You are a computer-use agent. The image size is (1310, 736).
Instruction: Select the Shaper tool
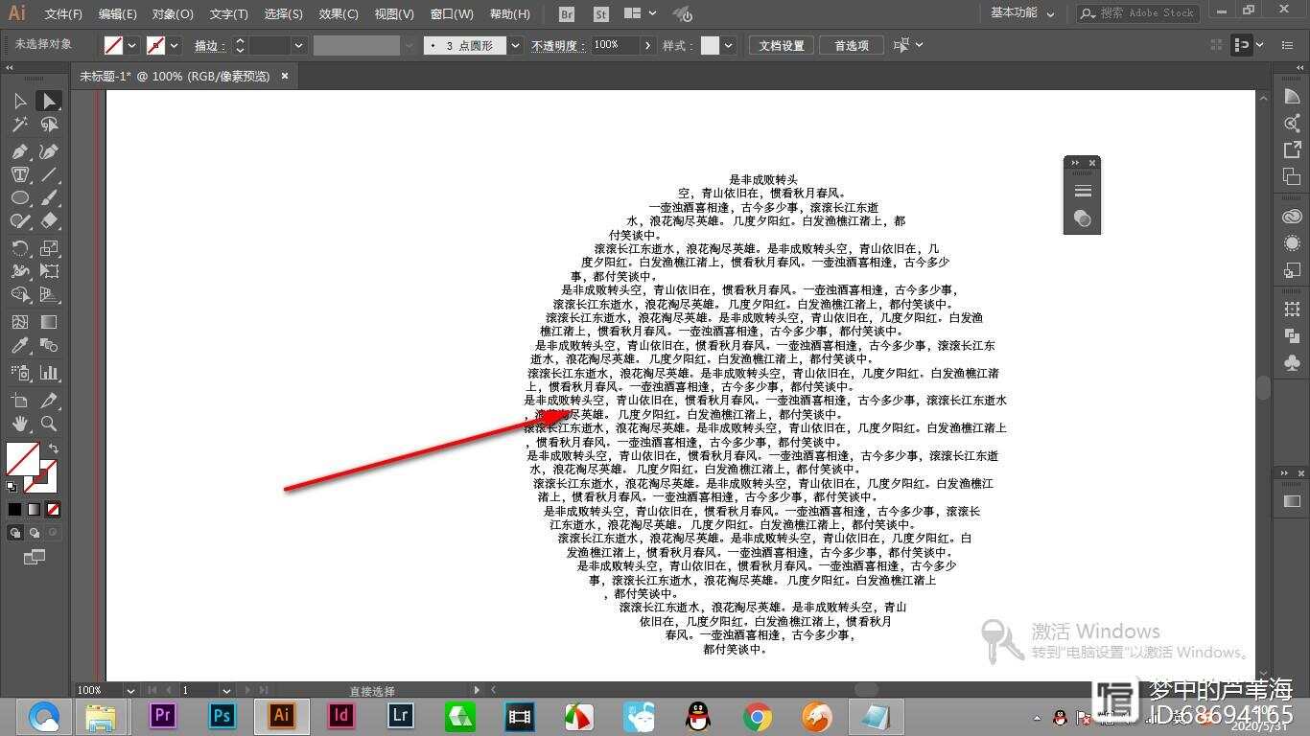(19, 220)
